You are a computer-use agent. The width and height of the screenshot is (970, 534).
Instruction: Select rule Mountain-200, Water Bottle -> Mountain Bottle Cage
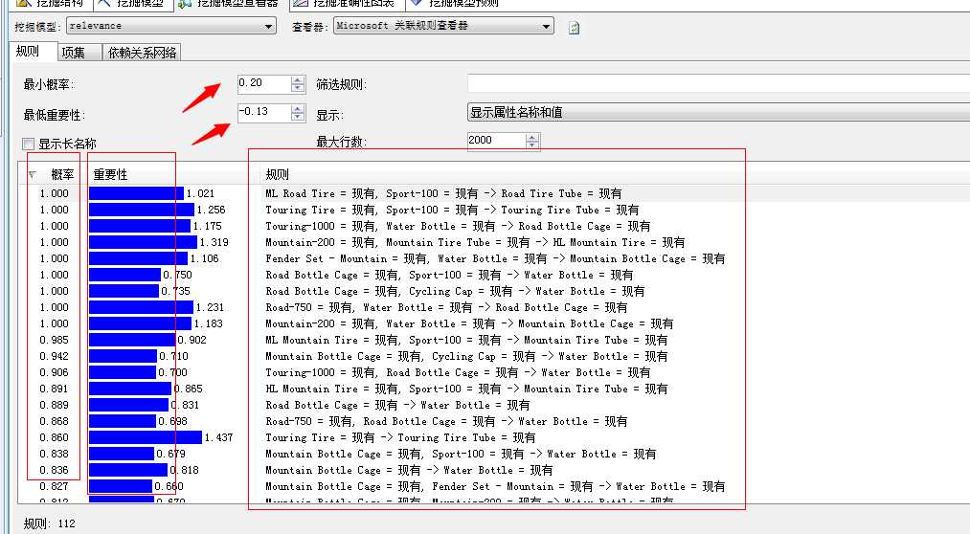click(x=469, y=323)
